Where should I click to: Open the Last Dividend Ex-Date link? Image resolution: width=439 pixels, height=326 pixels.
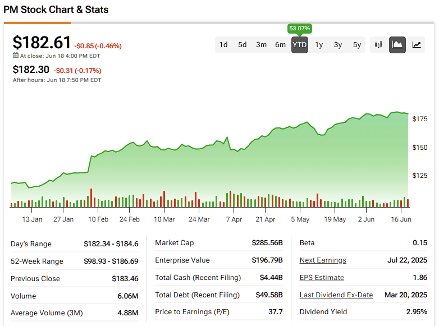[336, 295]
